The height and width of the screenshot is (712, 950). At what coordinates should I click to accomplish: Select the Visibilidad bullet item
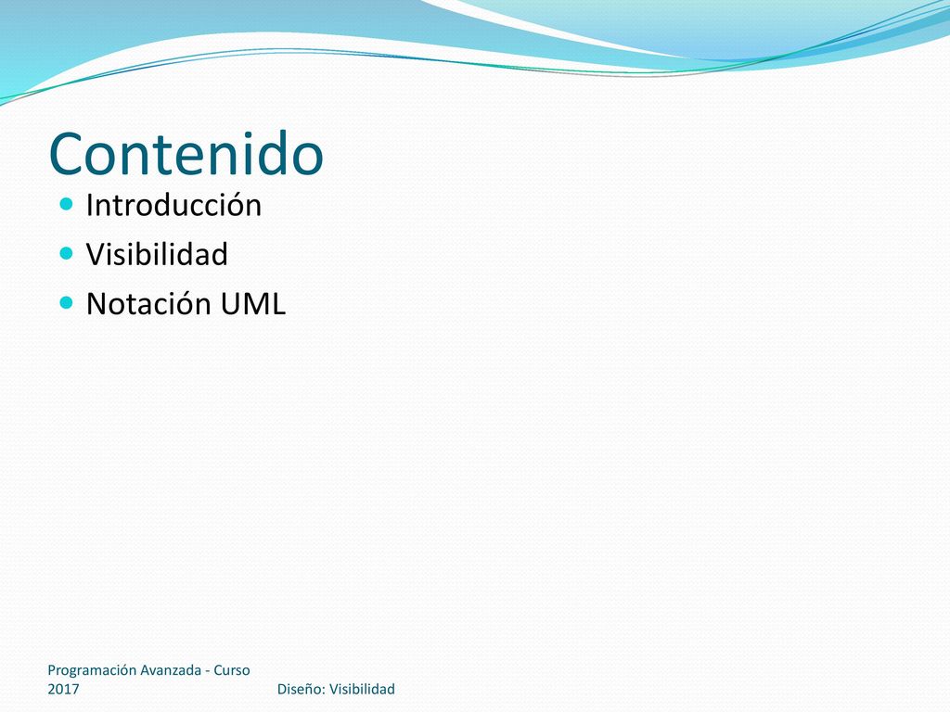157,254
